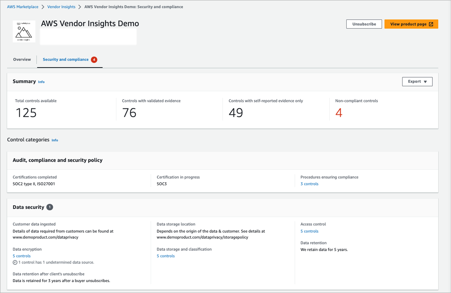451x293 pixels.
Task: Click the clock icon beside undetermined data source
Action: [x=15, y=262]
